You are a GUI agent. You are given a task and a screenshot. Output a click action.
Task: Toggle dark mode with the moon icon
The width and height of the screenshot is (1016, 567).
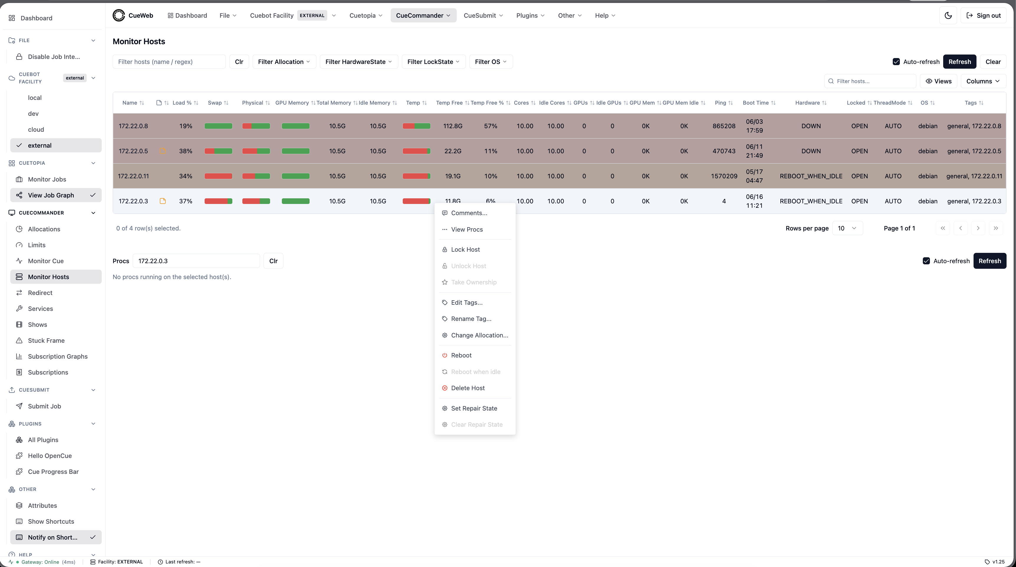(x=948, y=15)
